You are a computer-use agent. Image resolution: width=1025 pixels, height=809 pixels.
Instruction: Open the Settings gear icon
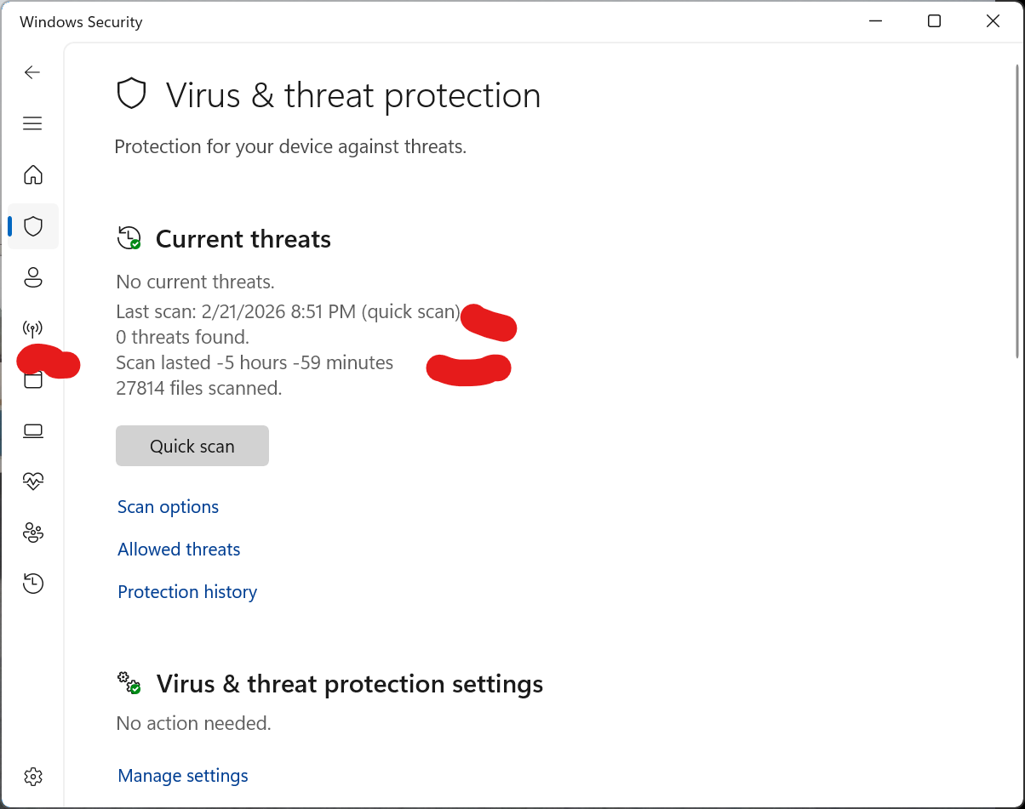32,776
